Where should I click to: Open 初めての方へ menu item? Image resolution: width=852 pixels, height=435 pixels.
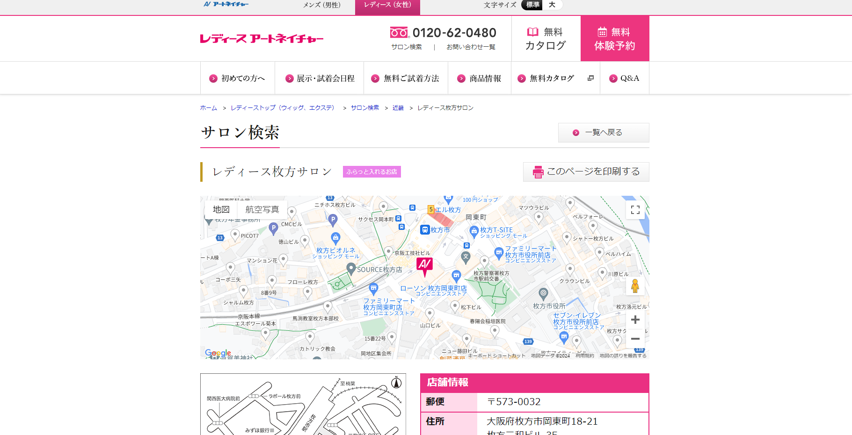coord(238,78)
